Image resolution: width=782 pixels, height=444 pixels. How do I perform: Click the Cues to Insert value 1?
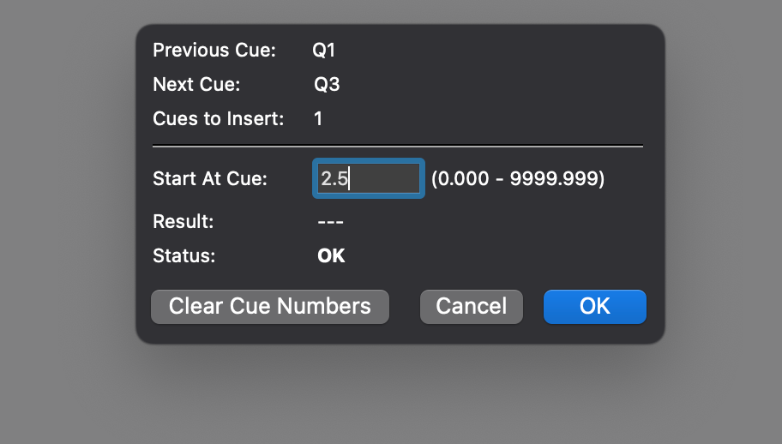pos(318,119)
